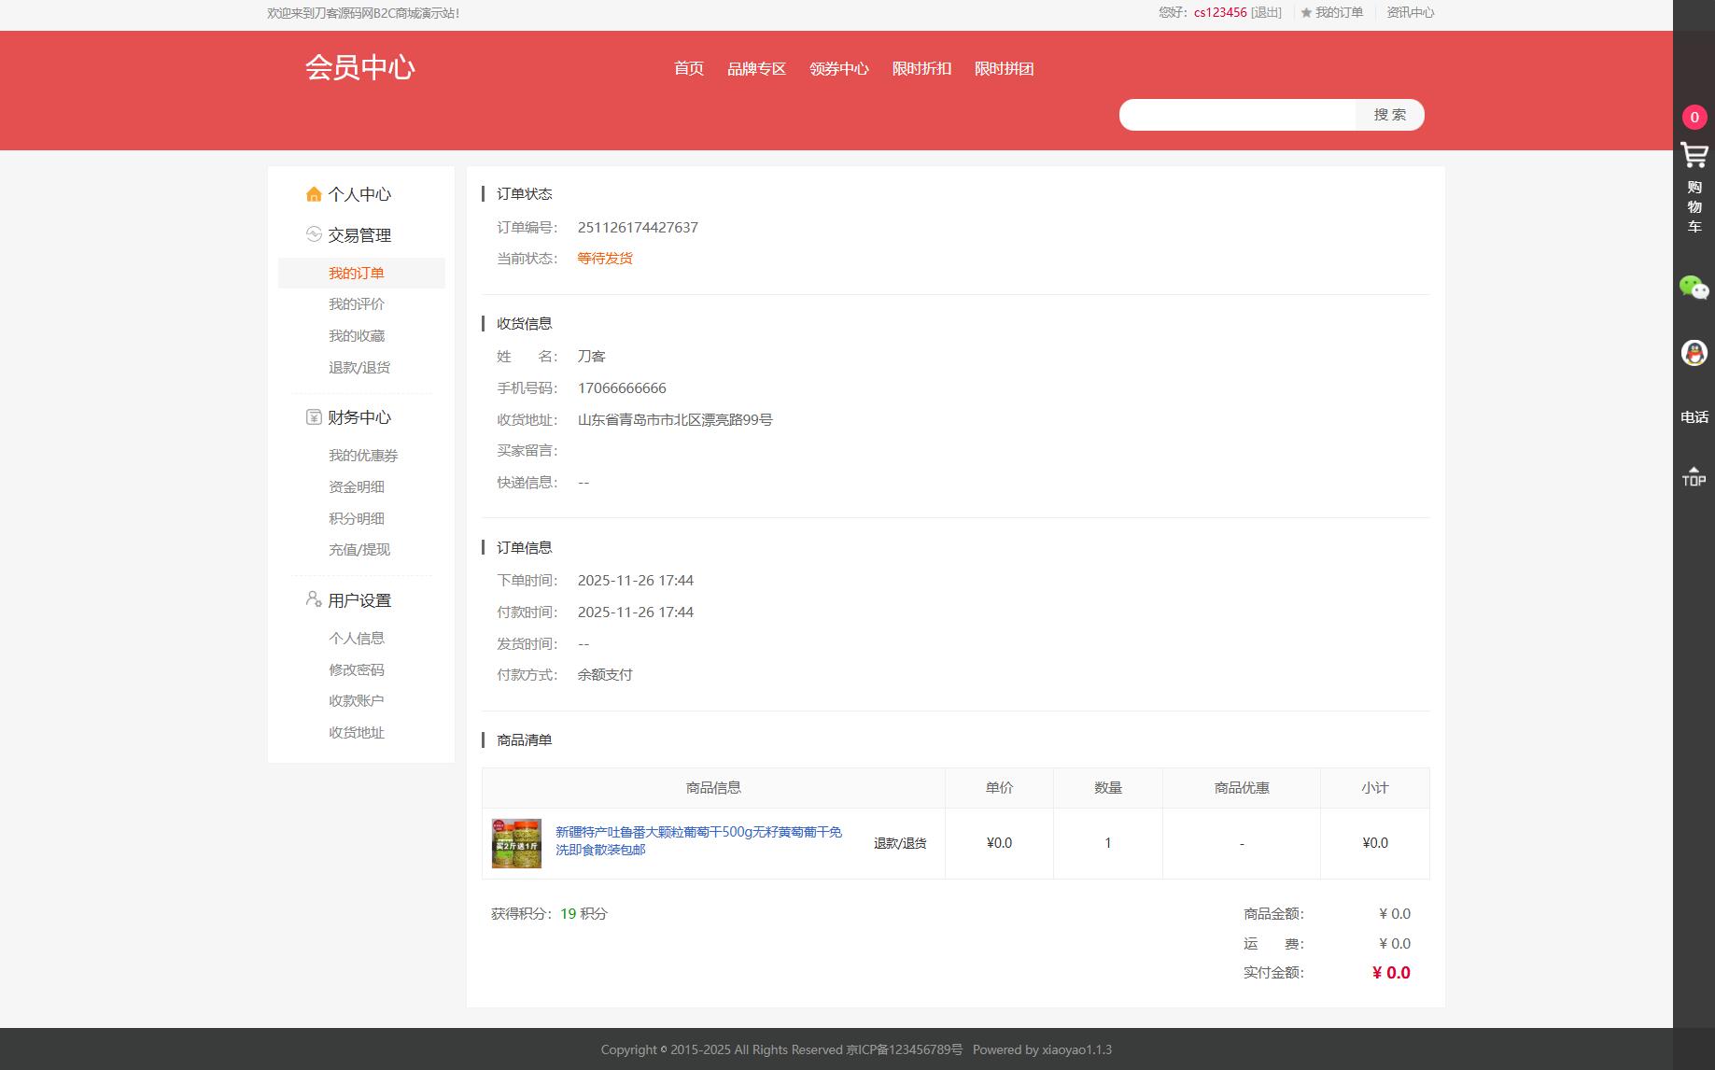
Task: Click 退出 to log out
Action: 1265,12
